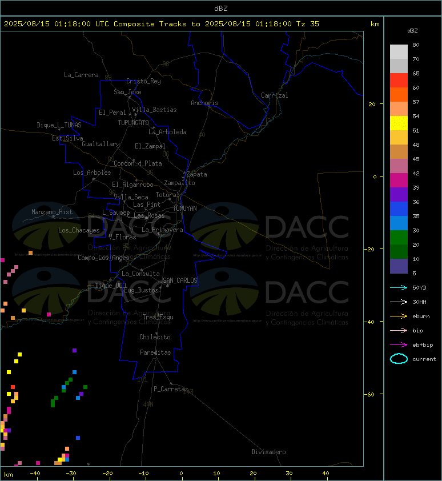Click the Composite Tracks timestamp header

(x=162, y=24)
